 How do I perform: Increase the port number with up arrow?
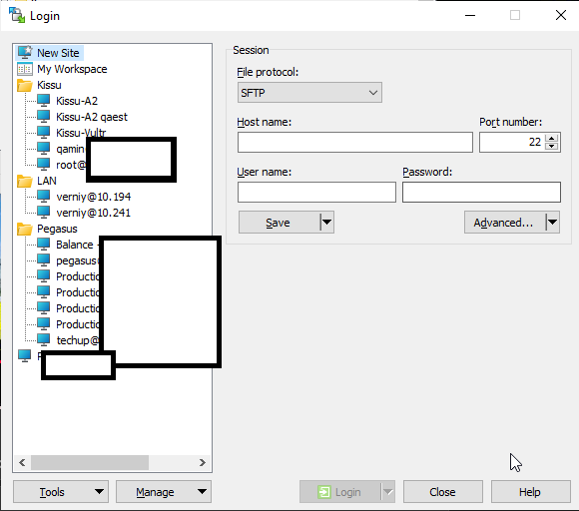[x=552, y=138]
